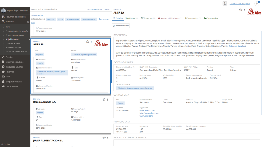Open three-dot menu on JUVER ALIMENTACION card

(108, 138)
